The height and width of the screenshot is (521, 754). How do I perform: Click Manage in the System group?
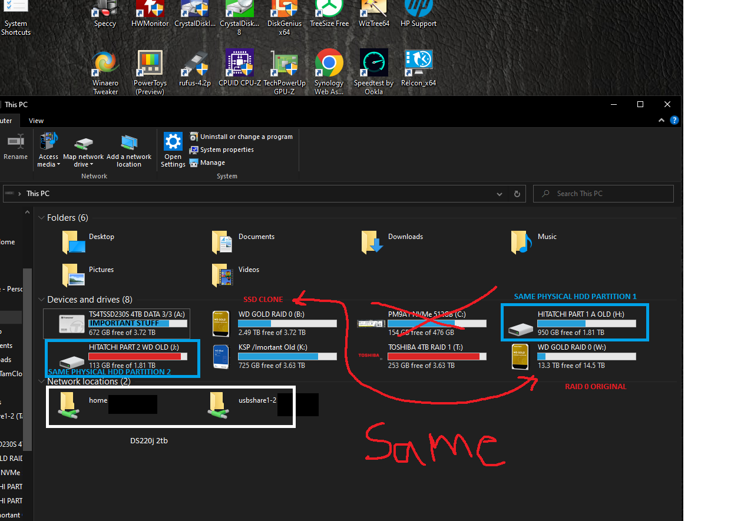coord(207,162)
